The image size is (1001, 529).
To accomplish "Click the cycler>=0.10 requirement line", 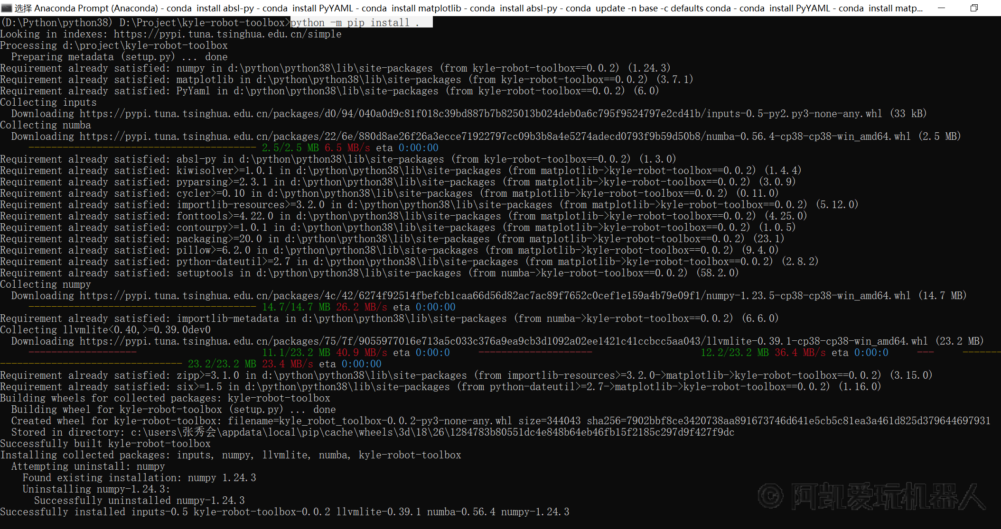I will pos(389,193).
